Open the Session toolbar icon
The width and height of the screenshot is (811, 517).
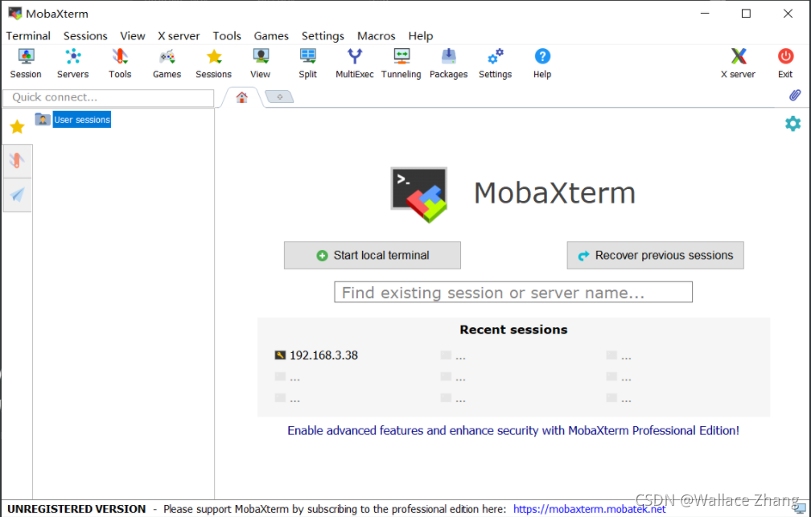[x=26, y=55]
